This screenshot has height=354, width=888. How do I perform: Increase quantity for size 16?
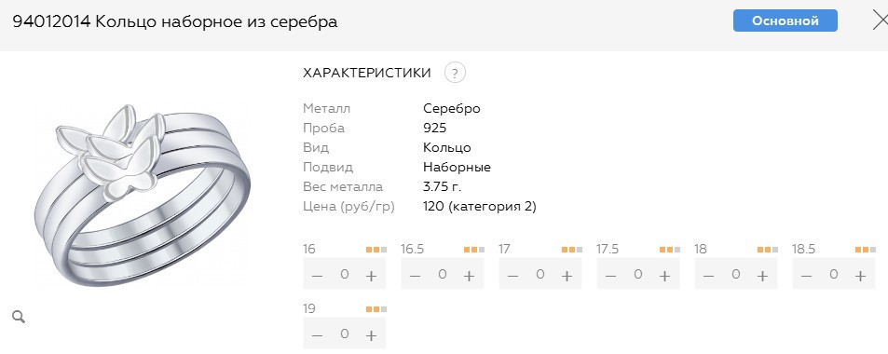pyautogui.click(x=371, y=276)
